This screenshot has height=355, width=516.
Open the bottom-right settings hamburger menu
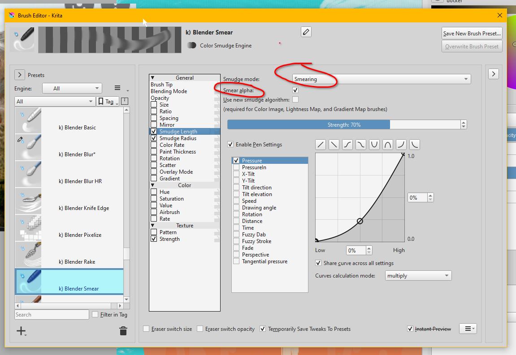pos(468,329)
